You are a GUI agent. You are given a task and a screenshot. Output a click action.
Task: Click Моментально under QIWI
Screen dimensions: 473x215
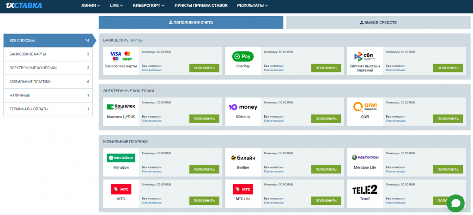click(x=395, y=121)
